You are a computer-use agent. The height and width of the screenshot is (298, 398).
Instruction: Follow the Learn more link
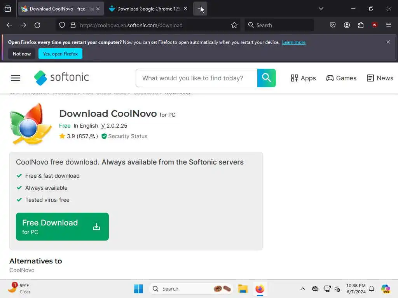[x=294, y=42]
